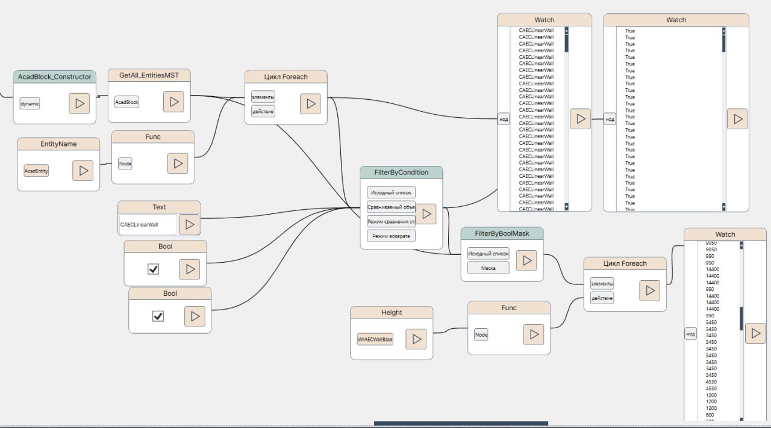Toggle the lower Bool node checkbox
The width and height of the screenshot is (771, 428).
(158, 316)
